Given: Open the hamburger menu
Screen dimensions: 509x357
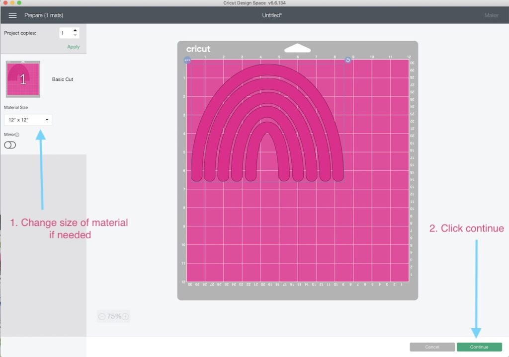Looking at the screenshot, I should (12, 15).
